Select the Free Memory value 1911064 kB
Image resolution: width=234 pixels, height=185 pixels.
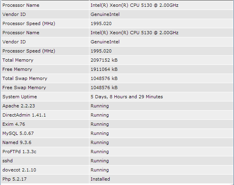tap(104, 69)
